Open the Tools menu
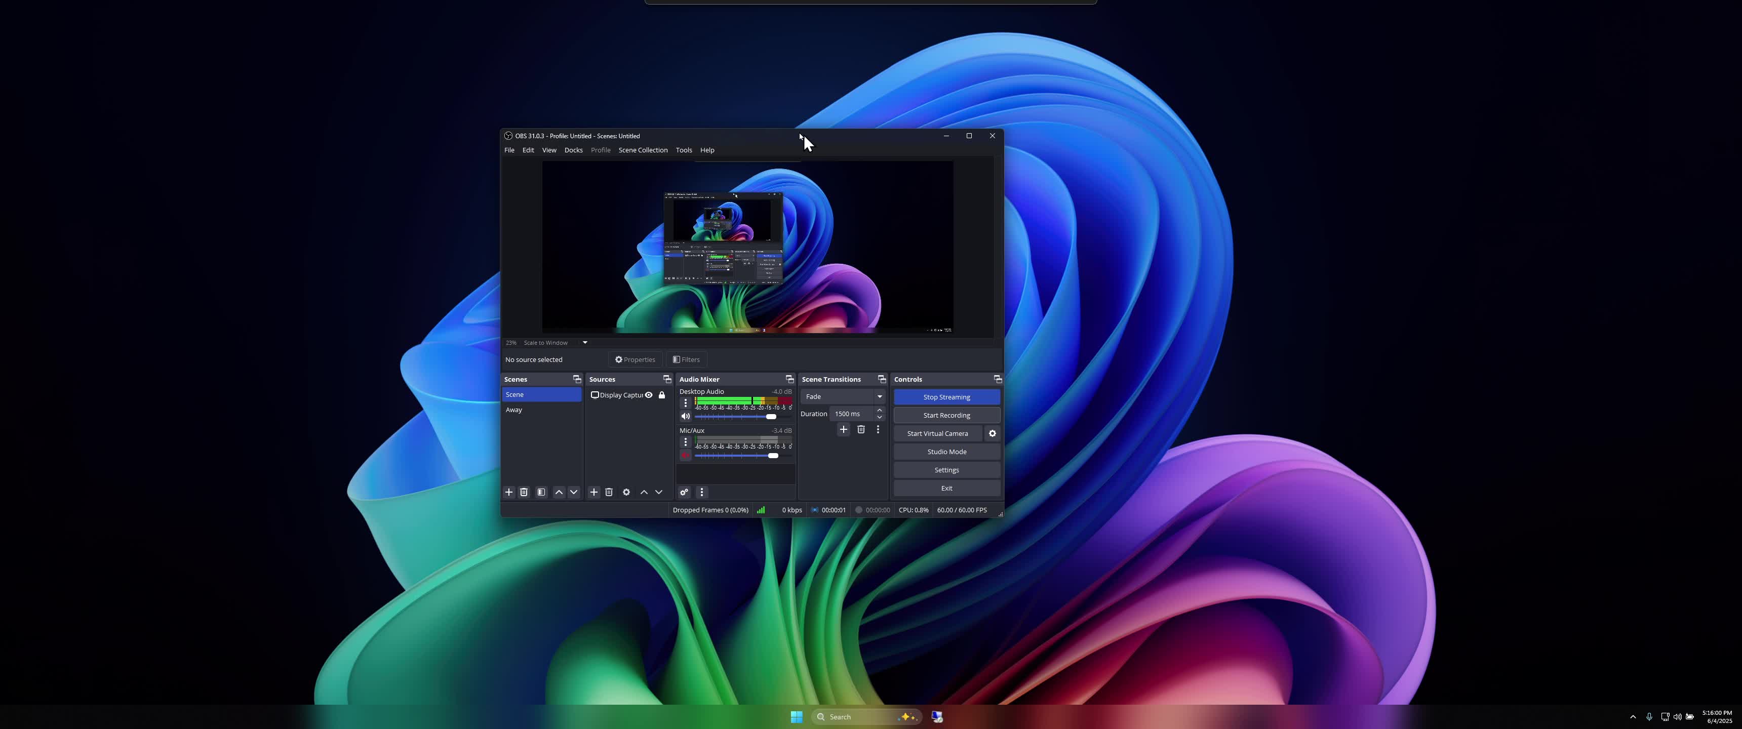Screen dimensions: 1742x729 [x=684, y=150]
